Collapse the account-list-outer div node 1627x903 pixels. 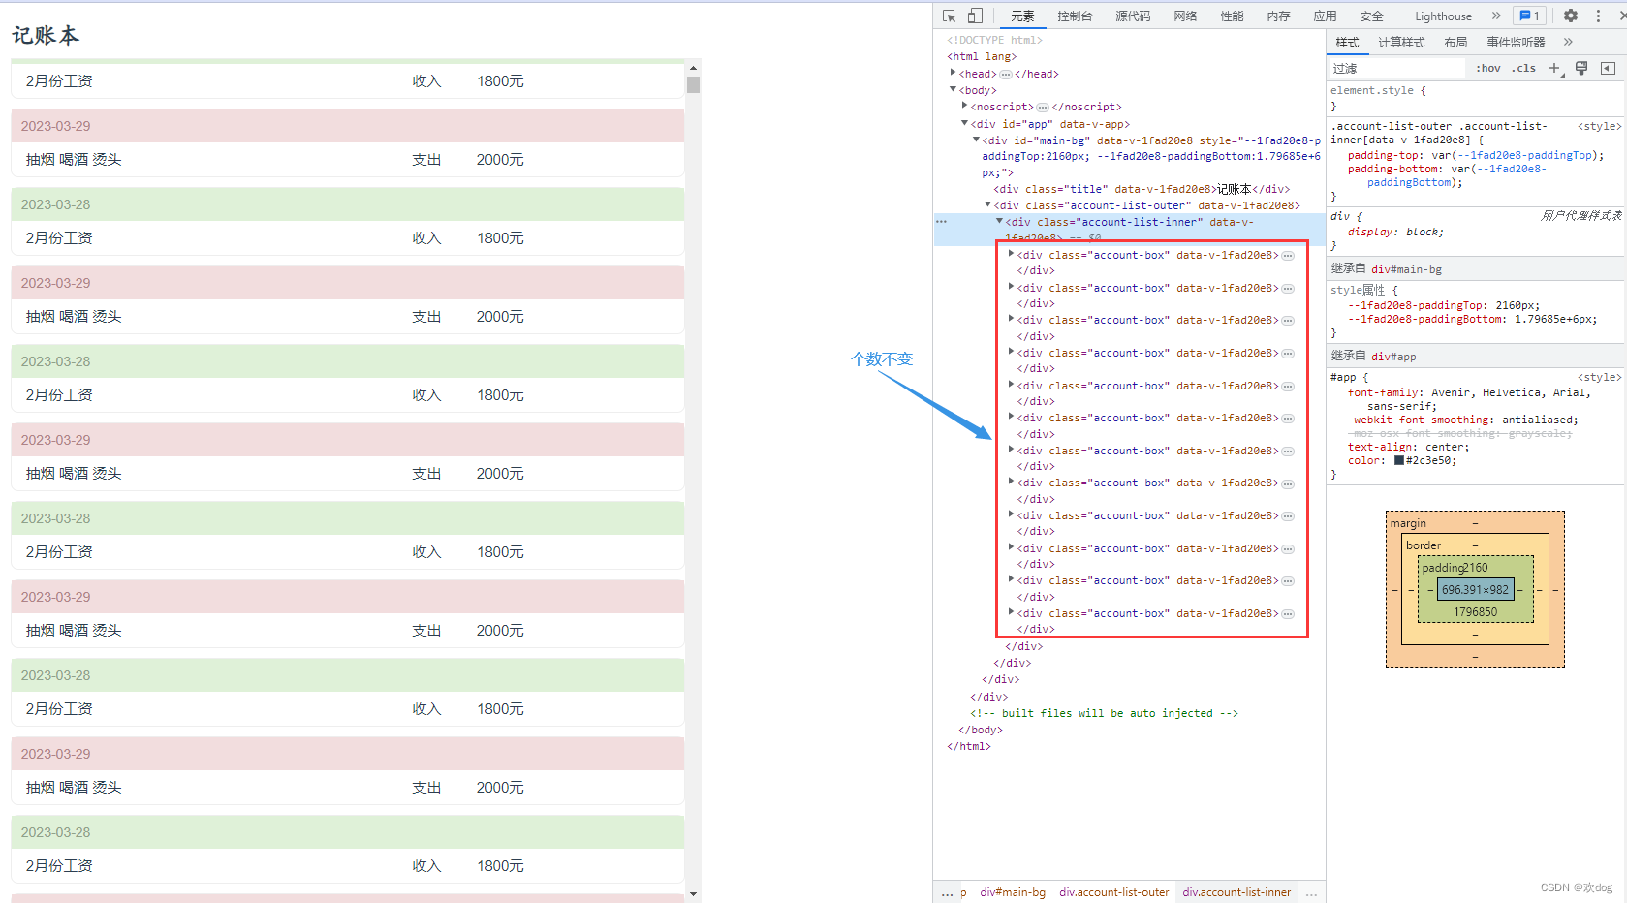click(x=987, y=204)
